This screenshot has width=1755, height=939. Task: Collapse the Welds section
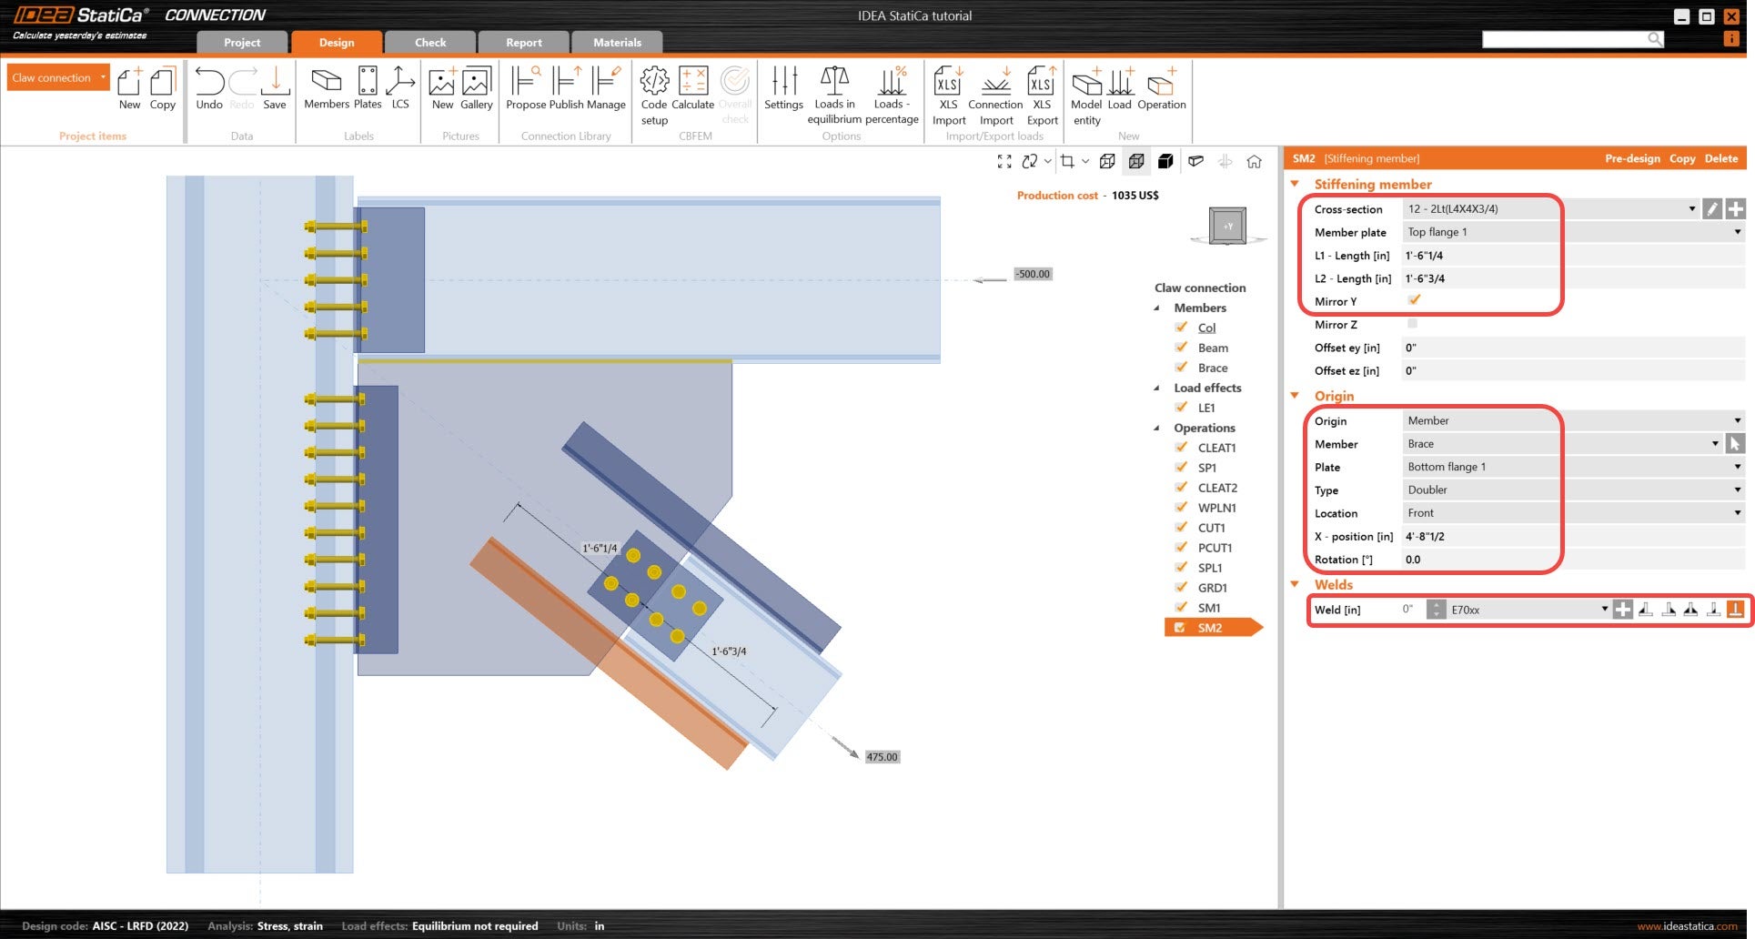click(1295, 585)
